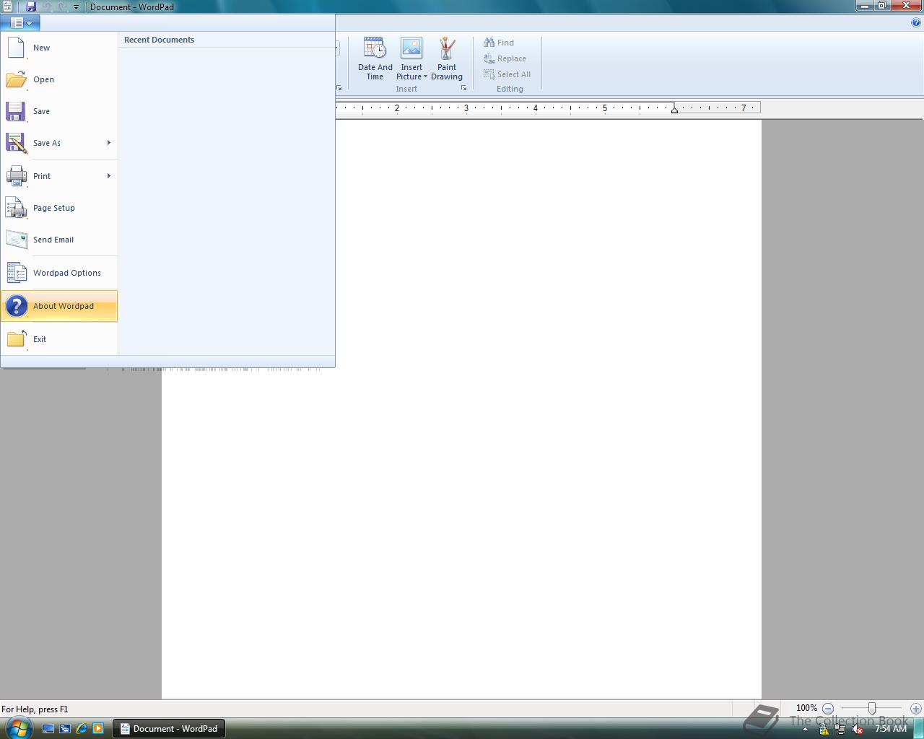
Task: Click the Paint Drawing brushes icon
Action: [447, 48]
